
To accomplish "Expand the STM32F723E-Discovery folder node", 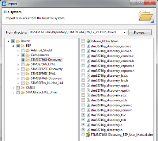I will (x=18, y=69).
